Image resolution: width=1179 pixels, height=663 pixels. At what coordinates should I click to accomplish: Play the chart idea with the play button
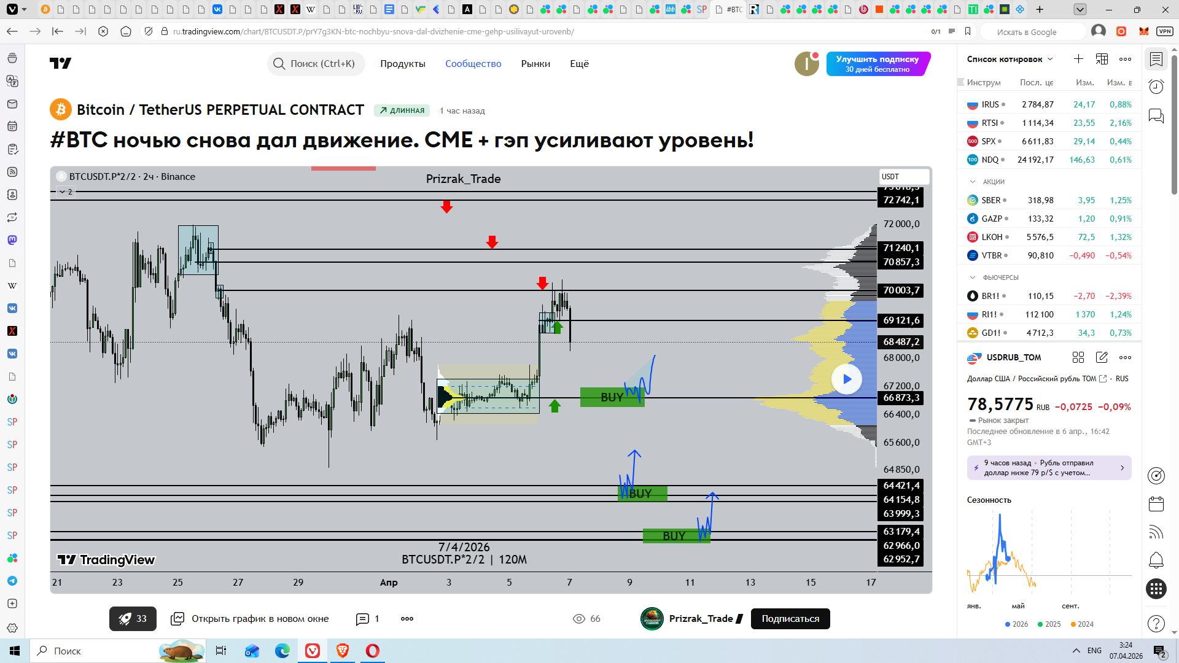pyautogui.click(x=846, y=379)
